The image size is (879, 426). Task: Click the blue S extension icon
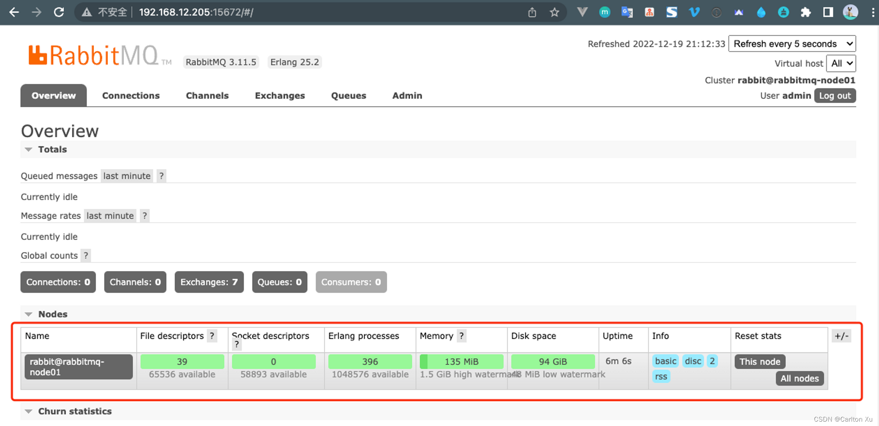(x=672, y=12)
